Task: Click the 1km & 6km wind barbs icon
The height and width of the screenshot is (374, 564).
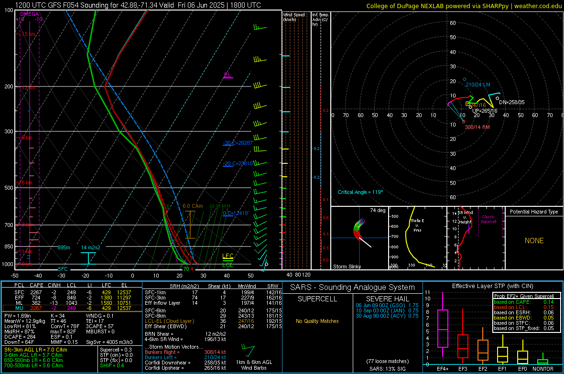Action: [x=248, y=350]
